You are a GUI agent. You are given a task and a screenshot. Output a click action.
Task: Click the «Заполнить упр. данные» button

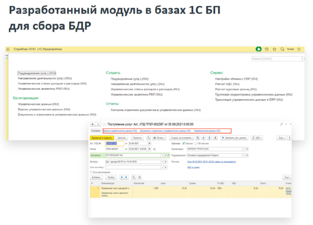(x=234, y=138)
